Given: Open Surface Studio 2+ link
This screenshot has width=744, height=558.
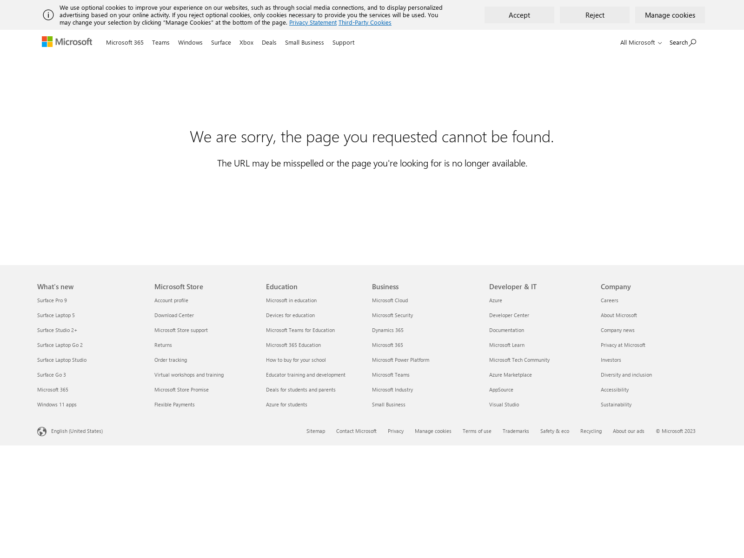Looking at the screenshot, I should click(57, 330).
